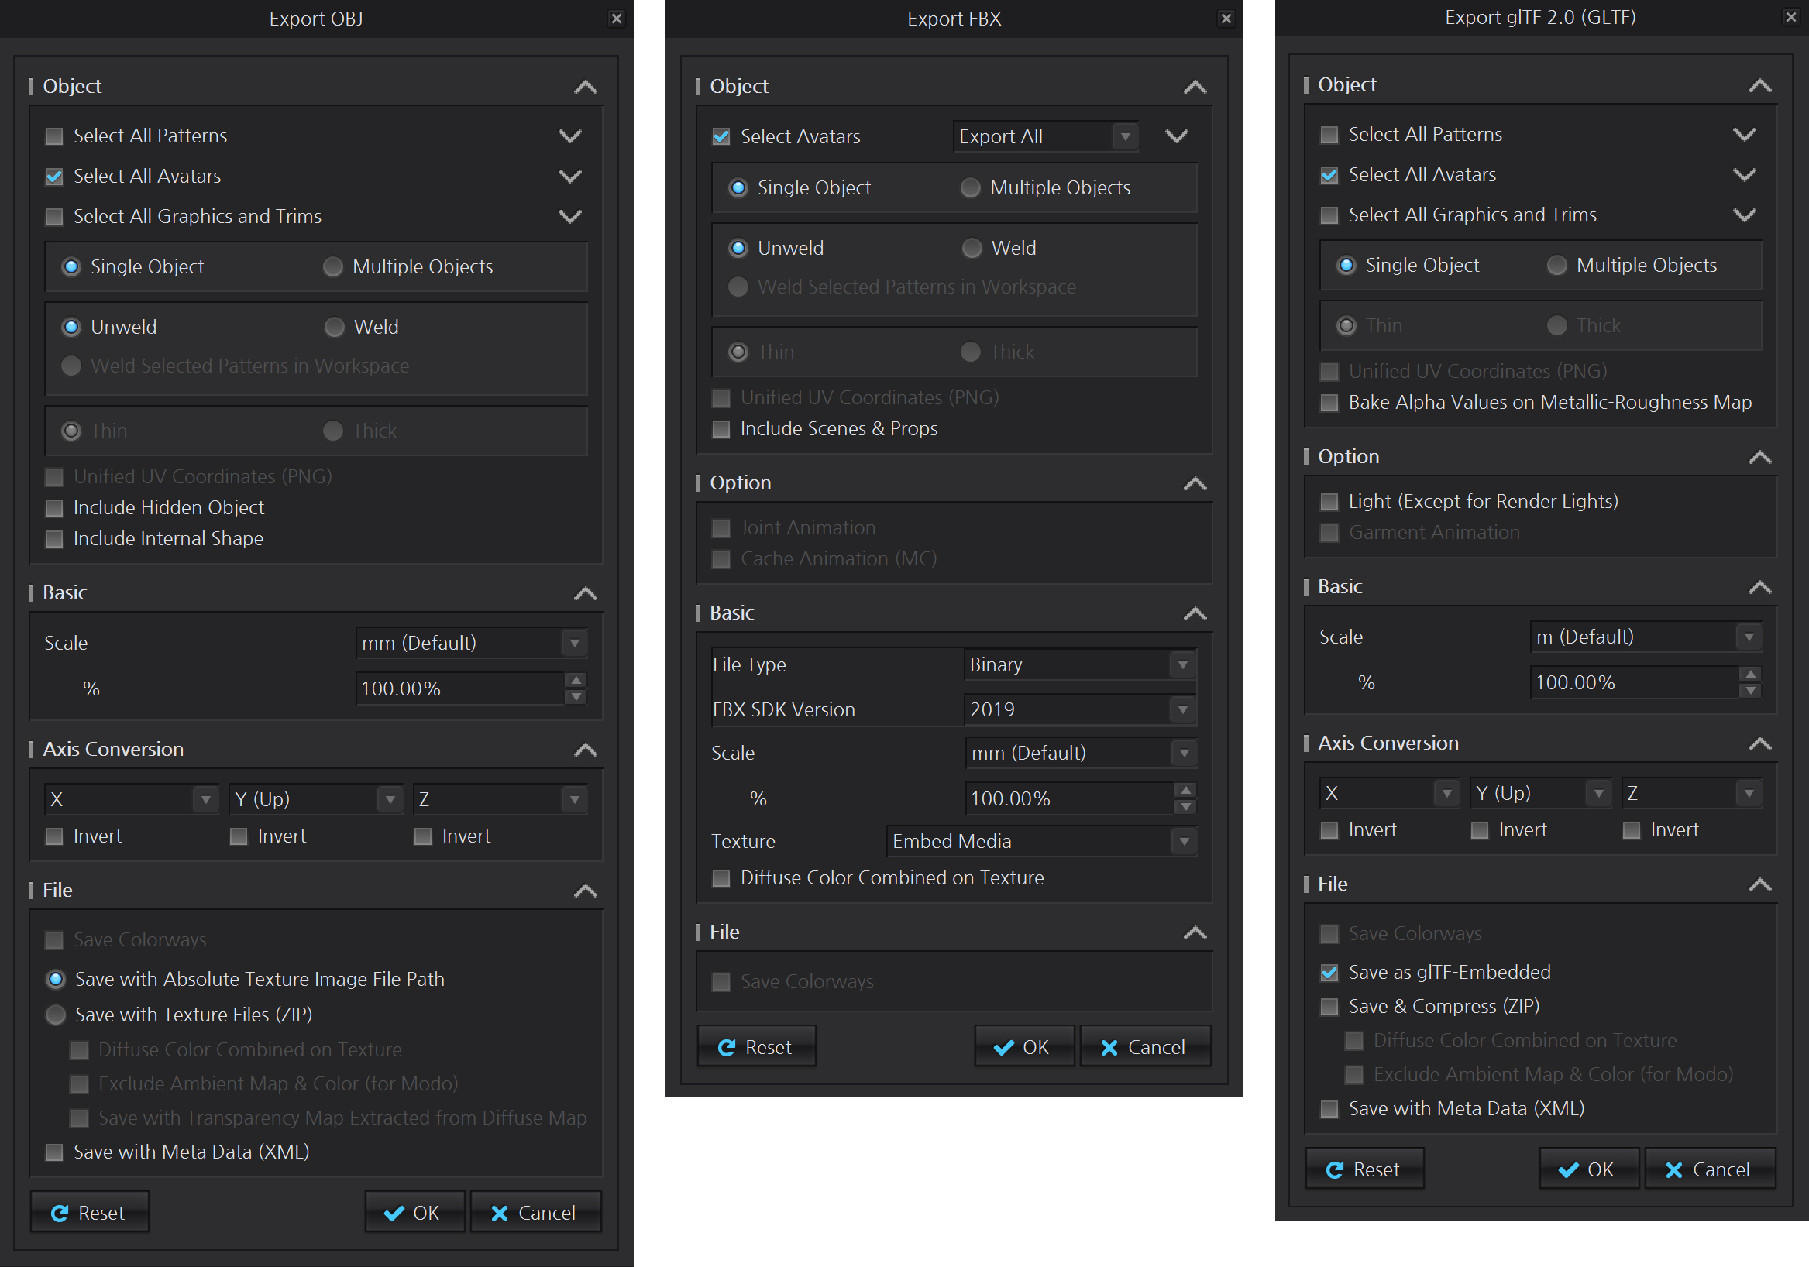Cancel the Export glTF dialog
The image size is (1809, 1267).
pos(1710,1169)
